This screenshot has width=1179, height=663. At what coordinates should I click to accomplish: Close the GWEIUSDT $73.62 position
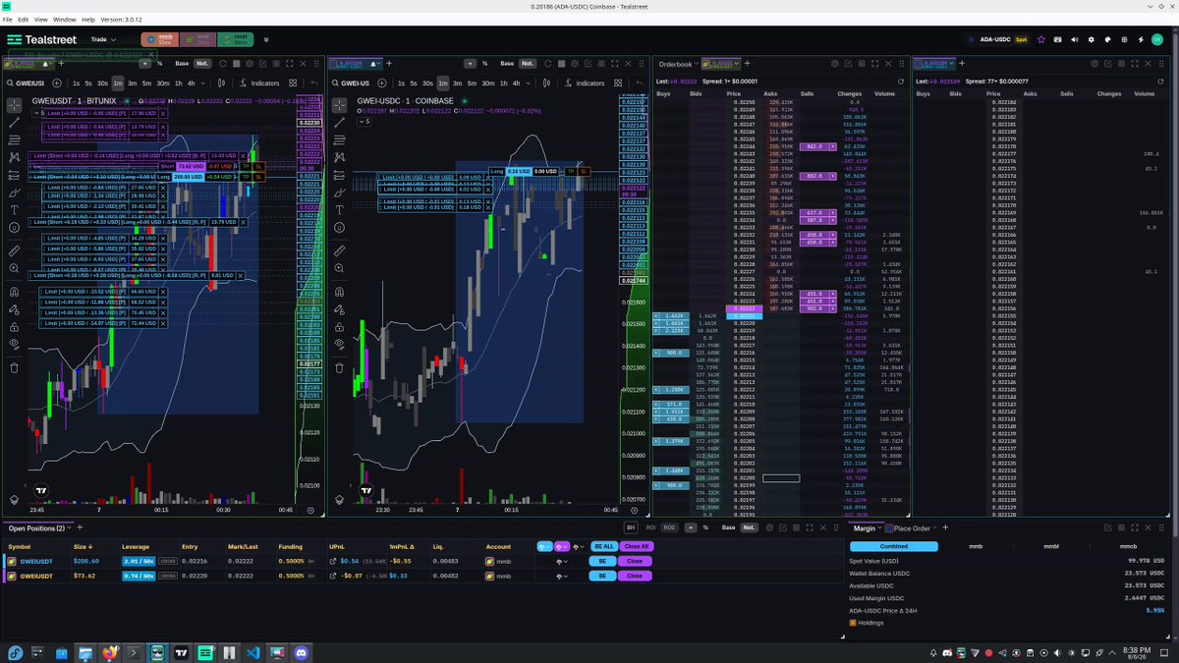tap(634, 576)
